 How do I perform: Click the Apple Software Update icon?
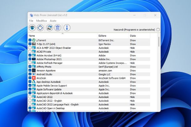point(34,89)
